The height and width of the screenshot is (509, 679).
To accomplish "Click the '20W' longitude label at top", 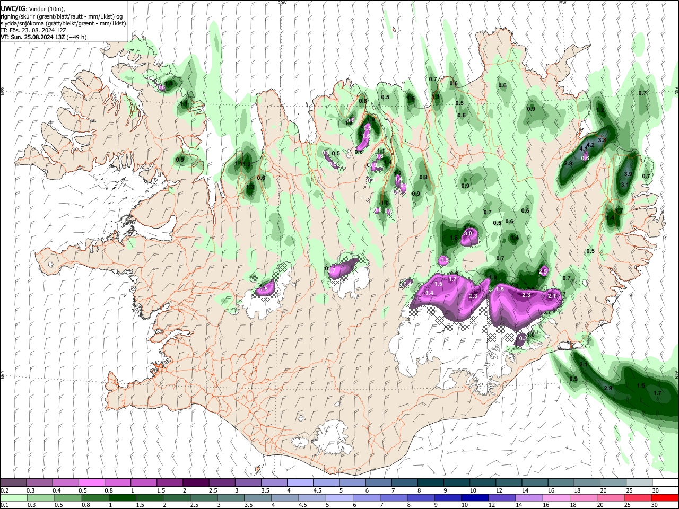I will click(282, 3).
